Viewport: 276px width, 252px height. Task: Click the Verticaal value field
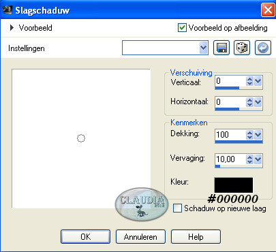point(230,81)
